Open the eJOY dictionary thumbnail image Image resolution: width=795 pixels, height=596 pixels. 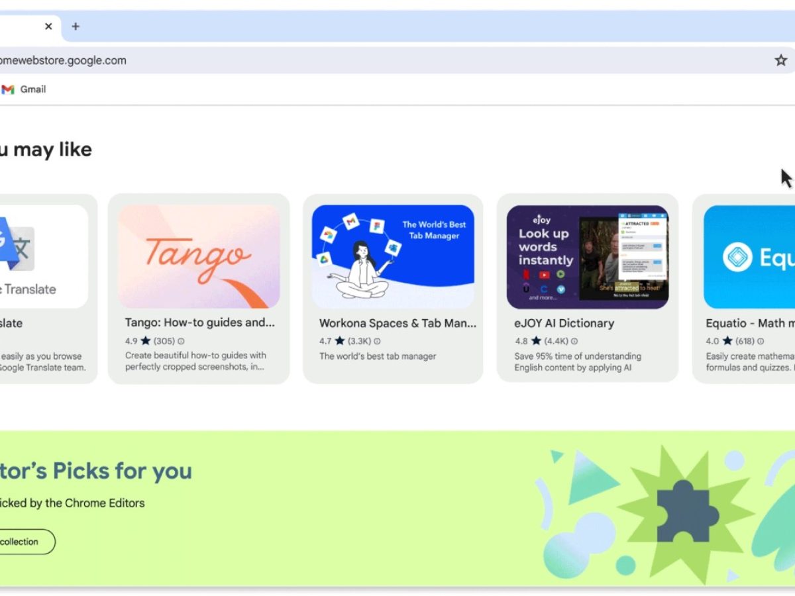tap(588, 256)
